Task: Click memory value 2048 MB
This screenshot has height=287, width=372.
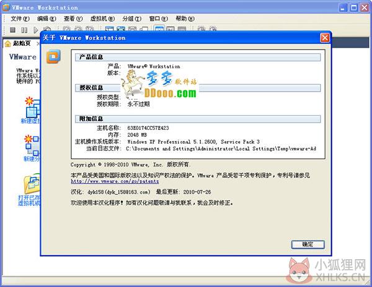Action: (x=137, y=135)
